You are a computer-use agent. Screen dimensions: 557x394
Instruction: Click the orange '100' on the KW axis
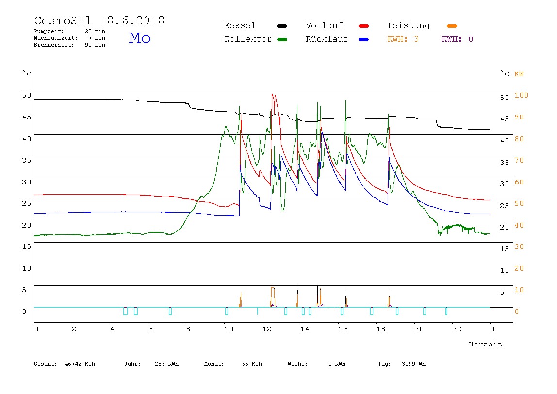522,95
